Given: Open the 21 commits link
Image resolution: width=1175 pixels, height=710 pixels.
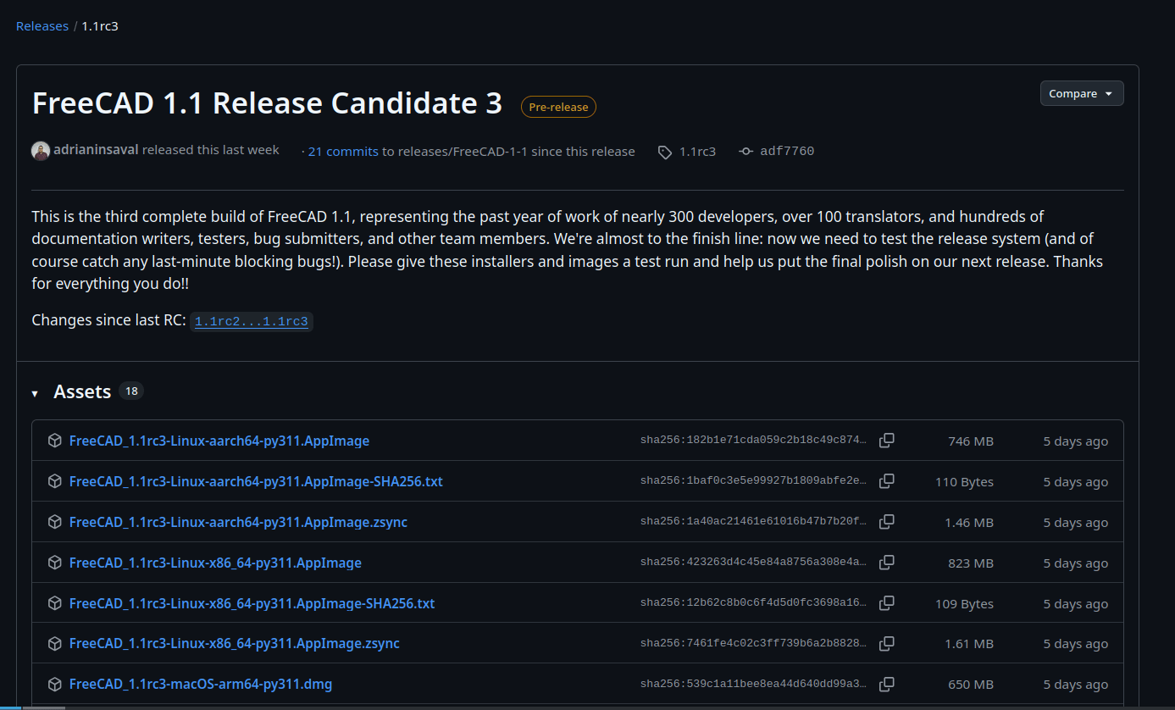Looking at the screenshot, I should (x=342, y=152).
